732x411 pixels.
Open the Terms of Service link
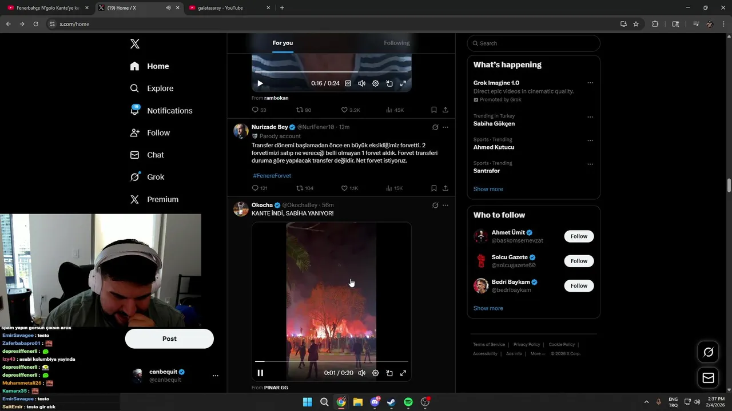pyautogui.click(x=489, y=345)
